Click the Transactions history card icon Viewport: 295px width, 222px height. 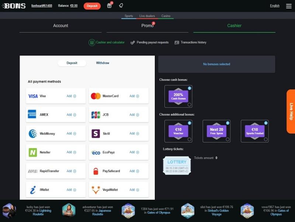click(177, 42)
